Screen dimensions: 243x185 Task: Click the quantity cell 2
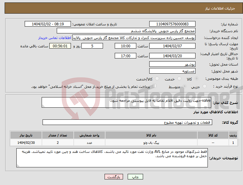[58, 143]
